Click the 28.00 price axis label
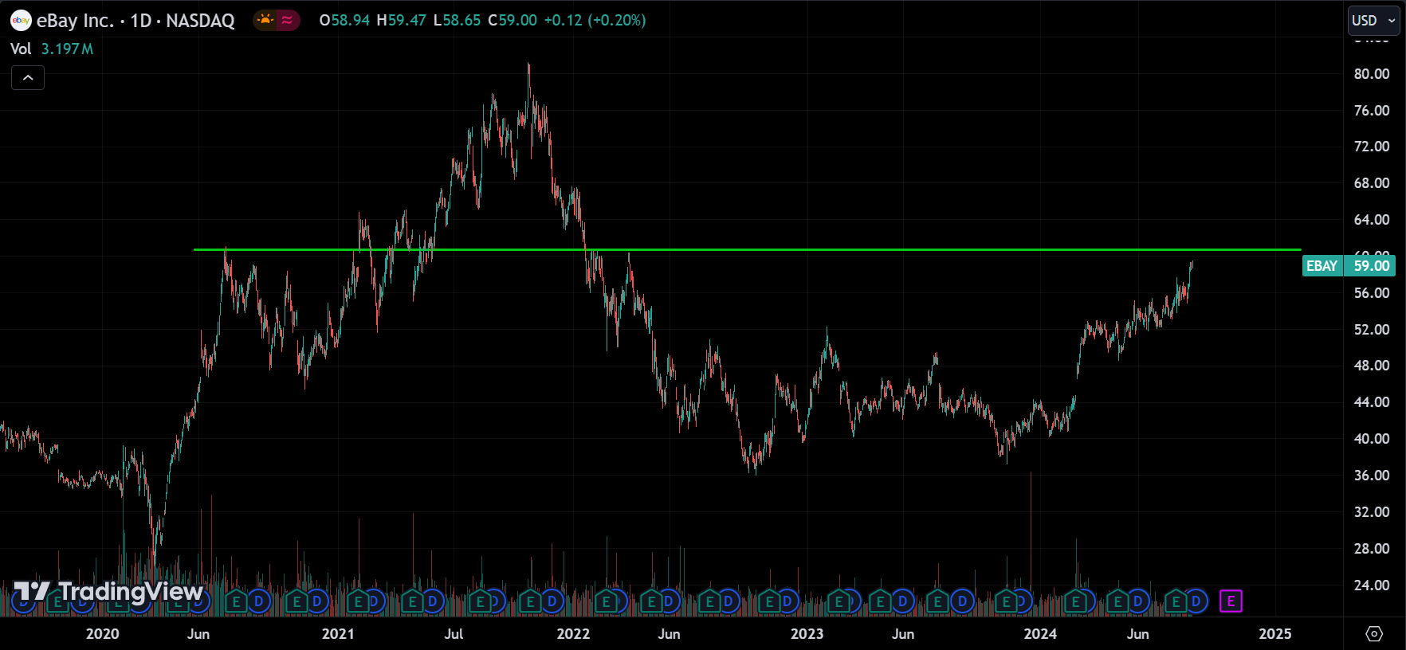This screenshot has height=650, width=1406. click(x=1372, y=549)
